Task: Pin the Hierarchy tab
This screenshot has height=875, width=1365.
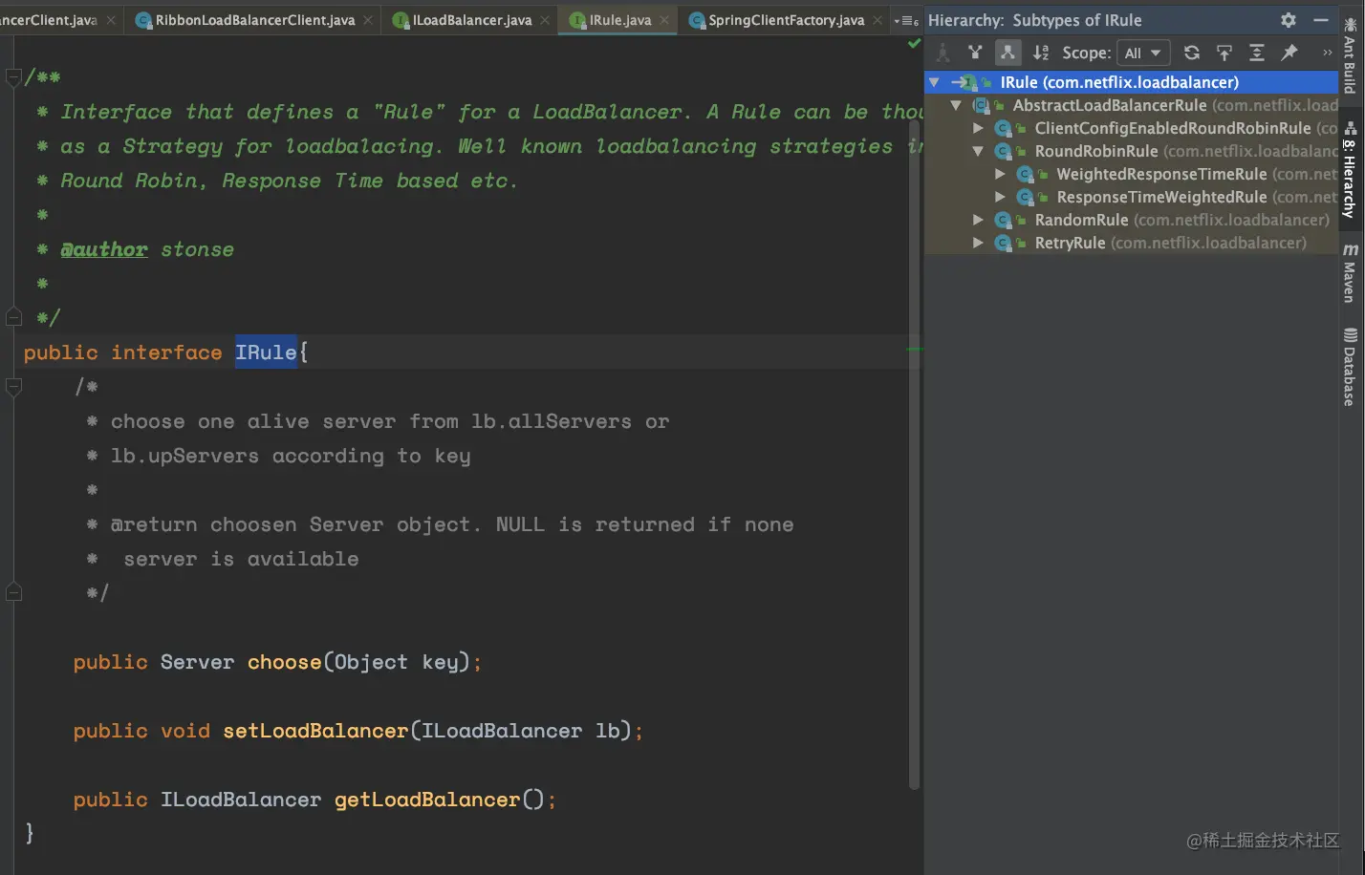Action: (x=1289, y=53)
